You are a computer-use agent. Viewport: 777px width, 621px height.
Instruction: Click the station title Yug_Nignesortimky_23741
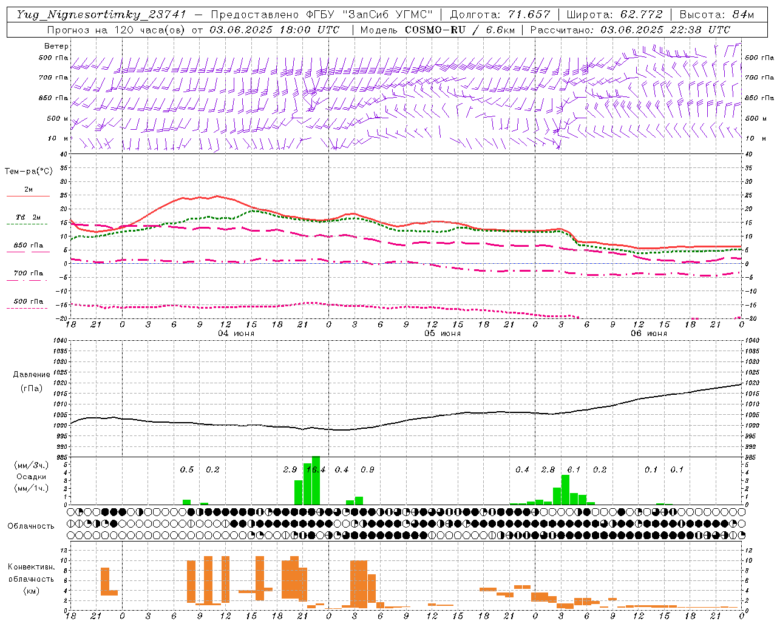click(102, 15)
